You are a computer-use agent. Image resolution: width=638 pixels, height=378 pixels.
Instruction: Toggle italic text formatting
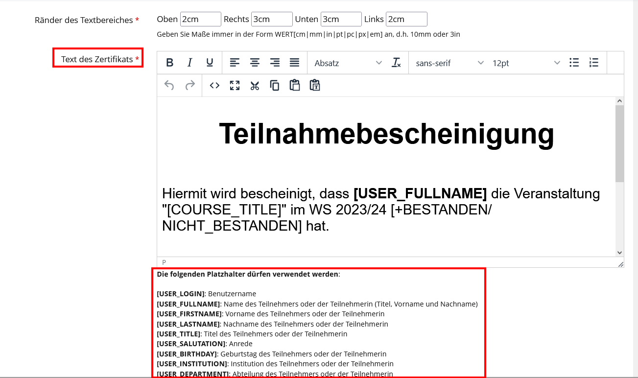tap(190, 63)
